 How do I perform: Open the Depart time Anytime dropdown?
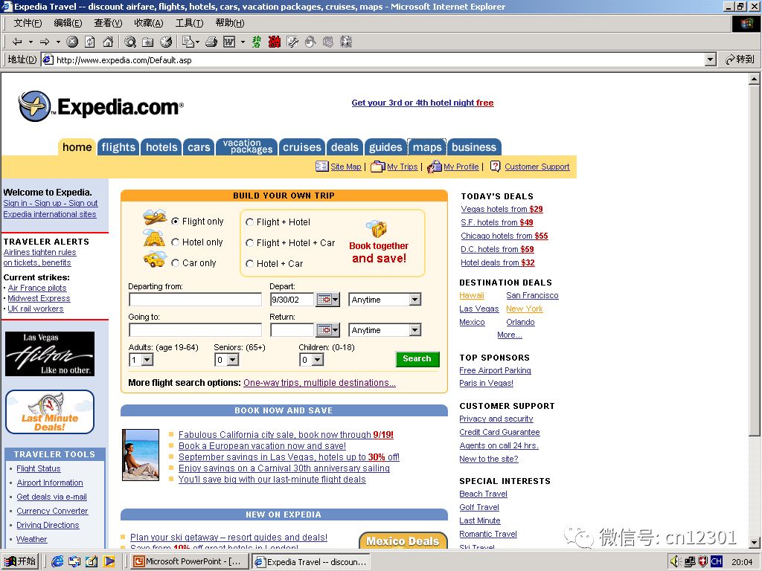point(385,300)
